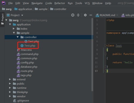This screenshot has width=134, height=103.
Task: Open the View menu
Action: [x=26, y=3]
